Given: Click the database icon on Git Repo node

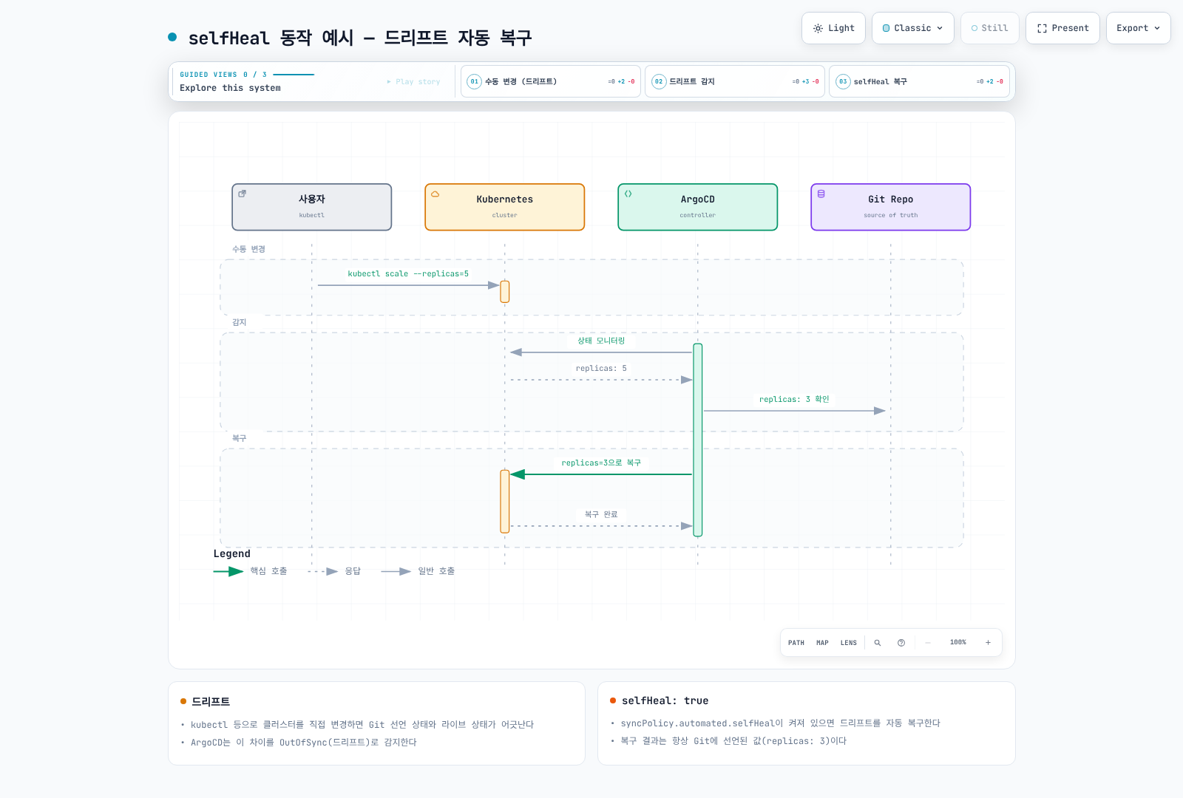Looking at the screenshot, I should pos(821,194).
